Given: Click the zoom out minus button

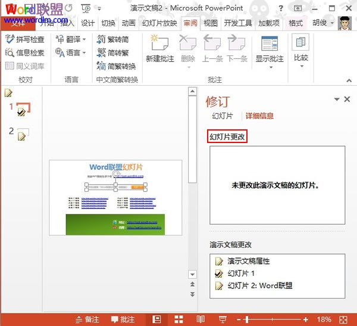Looking at the screenshot, I should tap(239, 319).
